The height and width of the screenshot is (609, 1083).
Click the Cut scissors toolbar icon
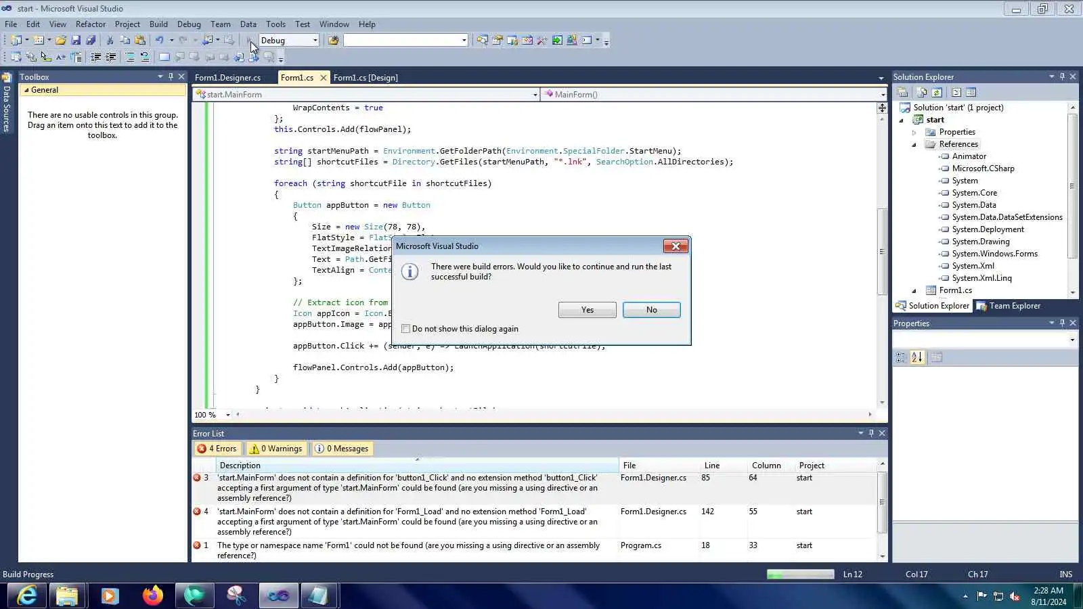tap(110, 41)
